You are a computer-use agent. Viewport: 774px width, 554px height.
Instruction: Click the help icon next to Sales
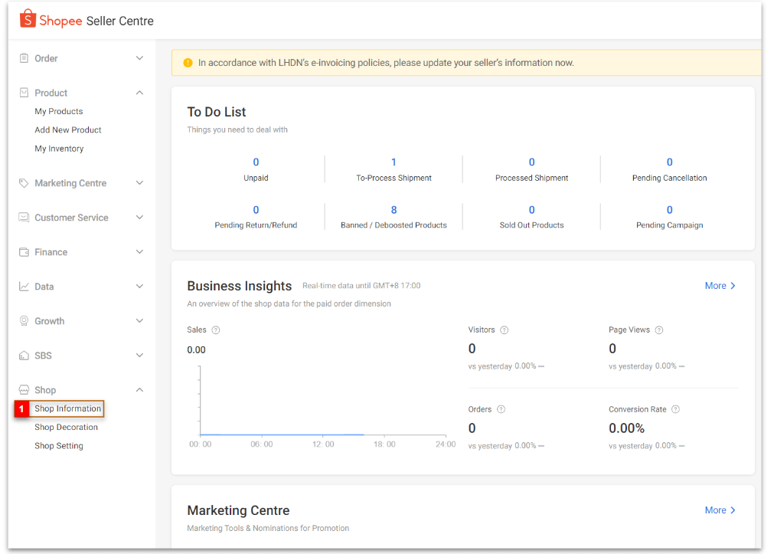(216, 330)
